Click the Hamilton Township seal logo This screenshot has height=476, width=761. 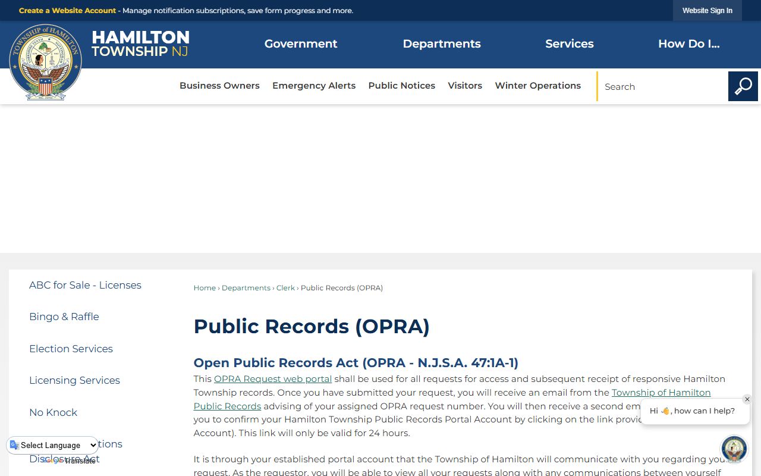point(45,62)
